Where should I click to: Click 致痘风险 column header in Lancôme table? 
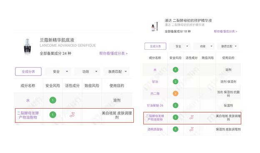tap(92, 86)
